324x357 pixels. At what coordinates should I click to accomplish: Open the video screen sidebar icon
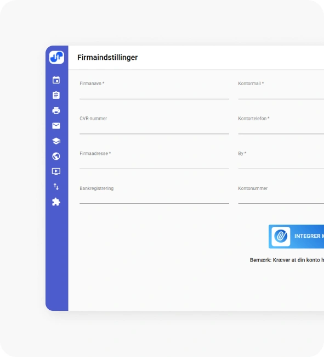(56, 171)
